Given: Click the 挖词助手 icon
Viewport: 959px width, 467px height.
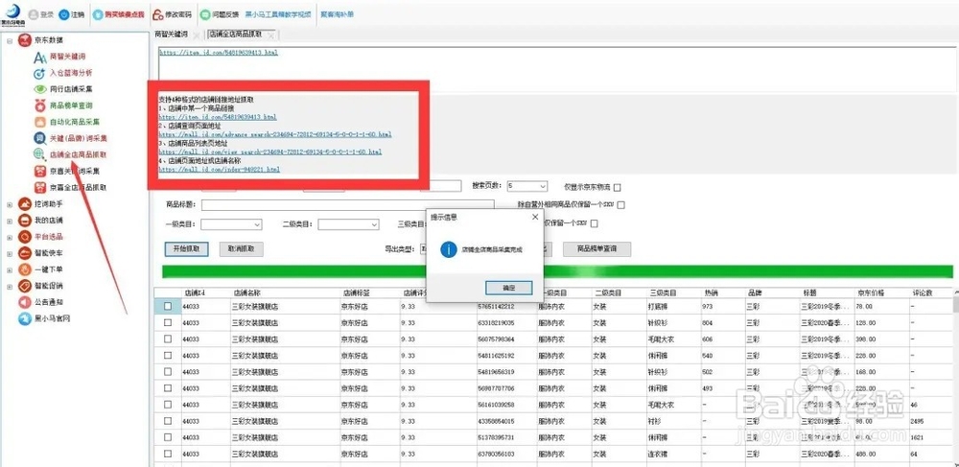Looking at the screenshot, I should pyautogui.click(x=25, y=203).
